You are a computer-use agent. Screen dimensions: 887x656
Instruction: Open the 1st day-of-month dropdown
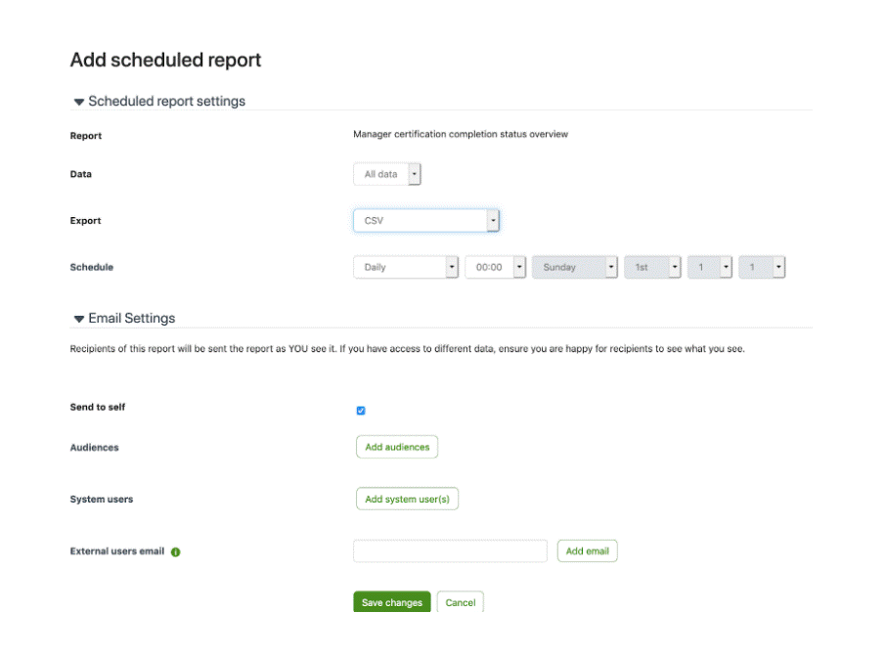(652, 267)
